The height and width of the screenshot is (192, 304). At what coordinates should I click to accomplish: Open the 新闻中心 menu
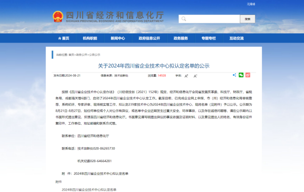point(118,38)
